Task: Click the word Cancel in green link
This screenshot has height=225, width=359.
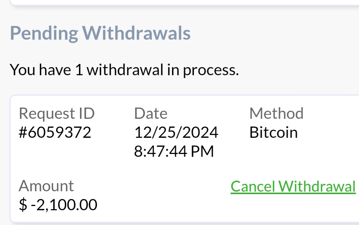Action: pyautogui.click(x=253, y=186)
